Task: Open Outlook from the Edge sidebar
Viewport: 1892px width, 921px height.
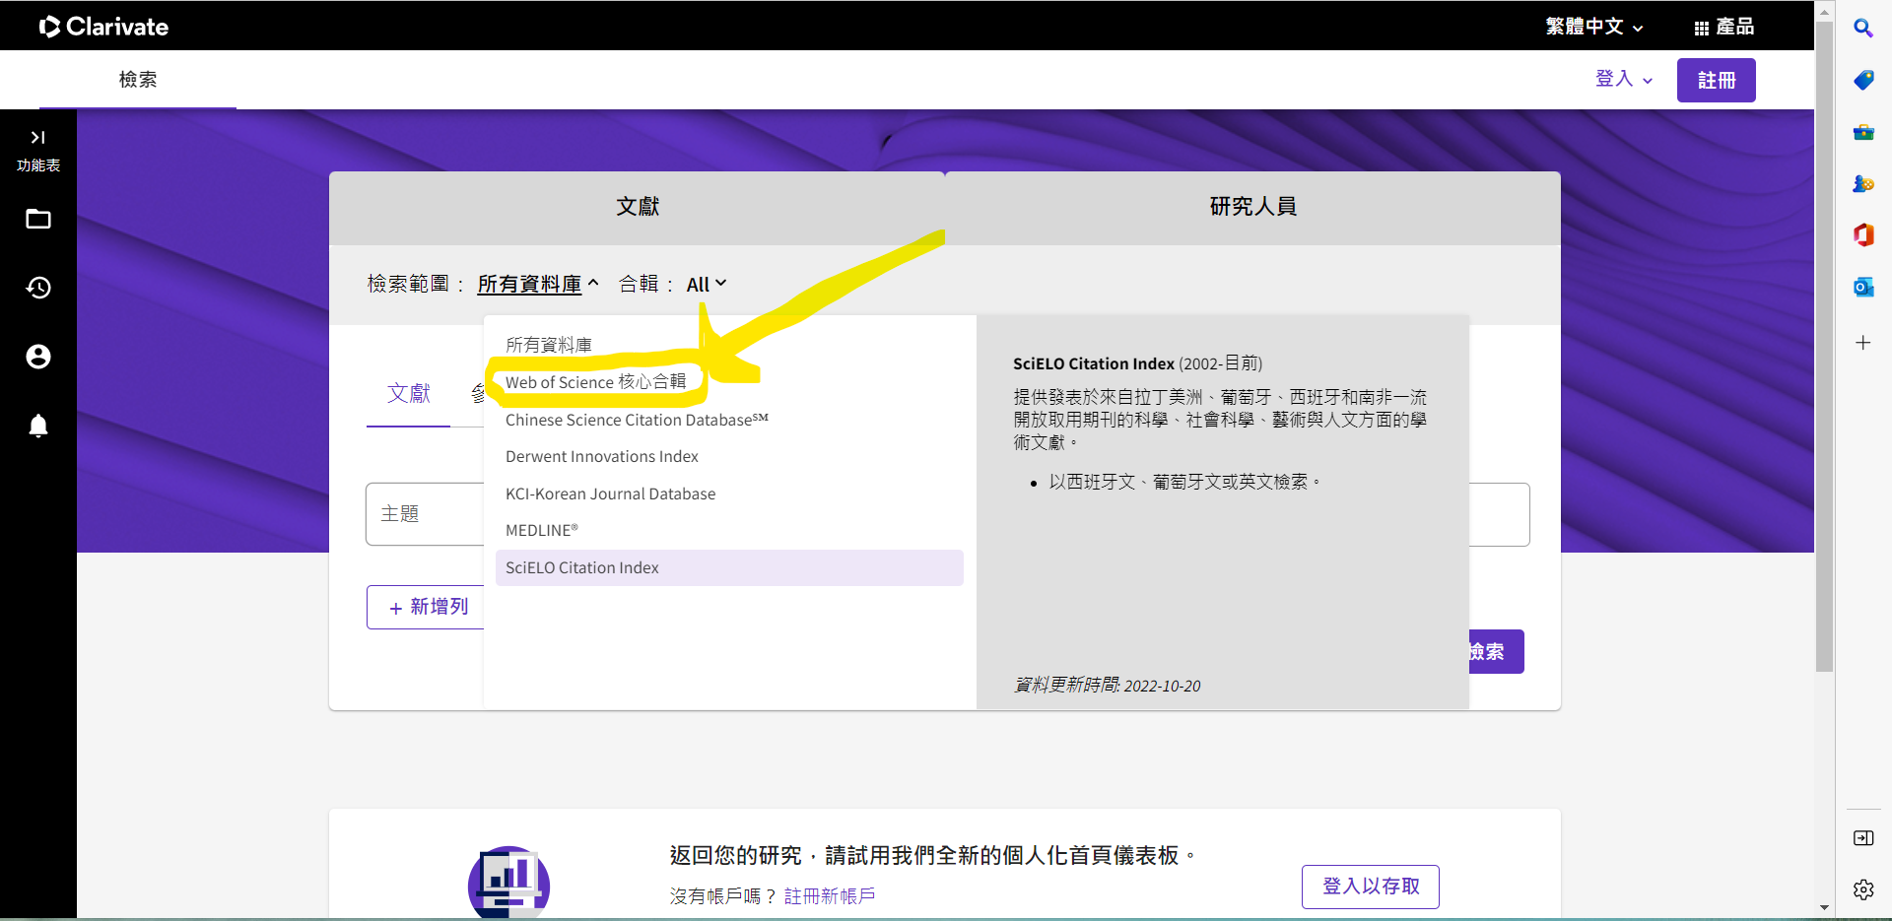Action: click(1863, 287)
